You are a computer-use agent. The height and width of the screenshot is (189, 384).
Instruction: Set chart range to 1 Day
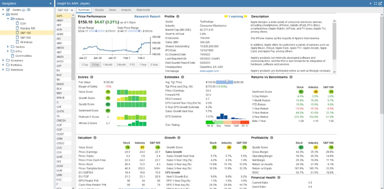point(84,64)
